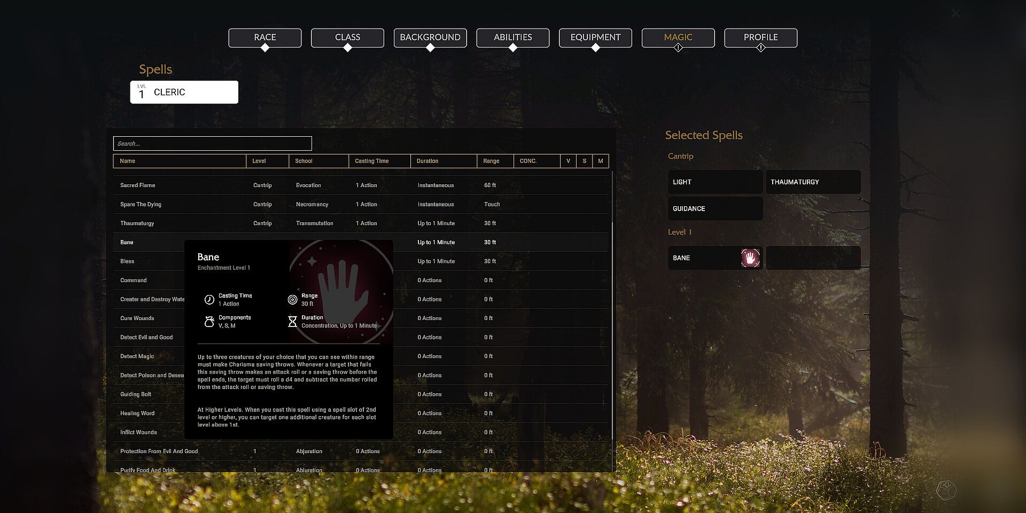1026x513 pixels.
Task: Click the Casting Time clock icon in Bane tooltip
Action: (209, 300)
